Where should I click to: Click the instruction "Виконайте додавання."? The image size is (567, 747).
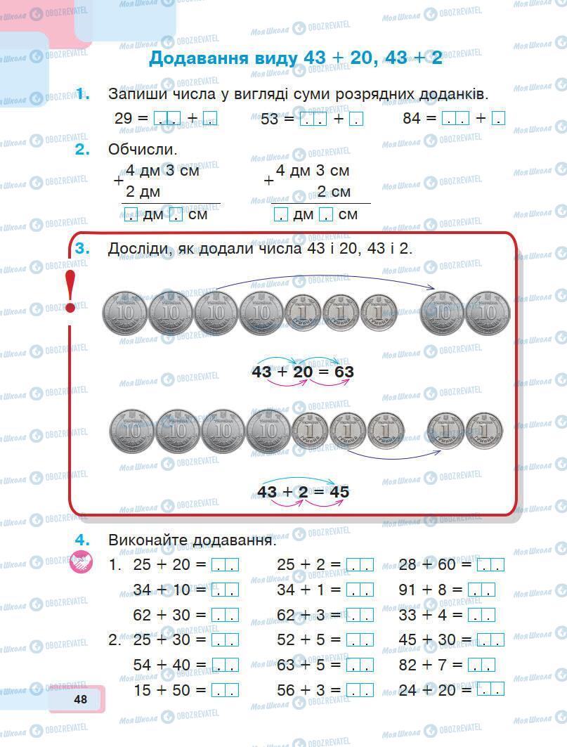point(192,540)
